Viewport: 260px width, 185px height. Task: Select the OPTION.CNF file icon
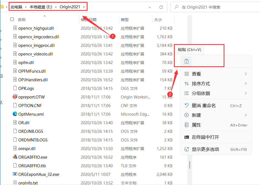pos(15,105)
